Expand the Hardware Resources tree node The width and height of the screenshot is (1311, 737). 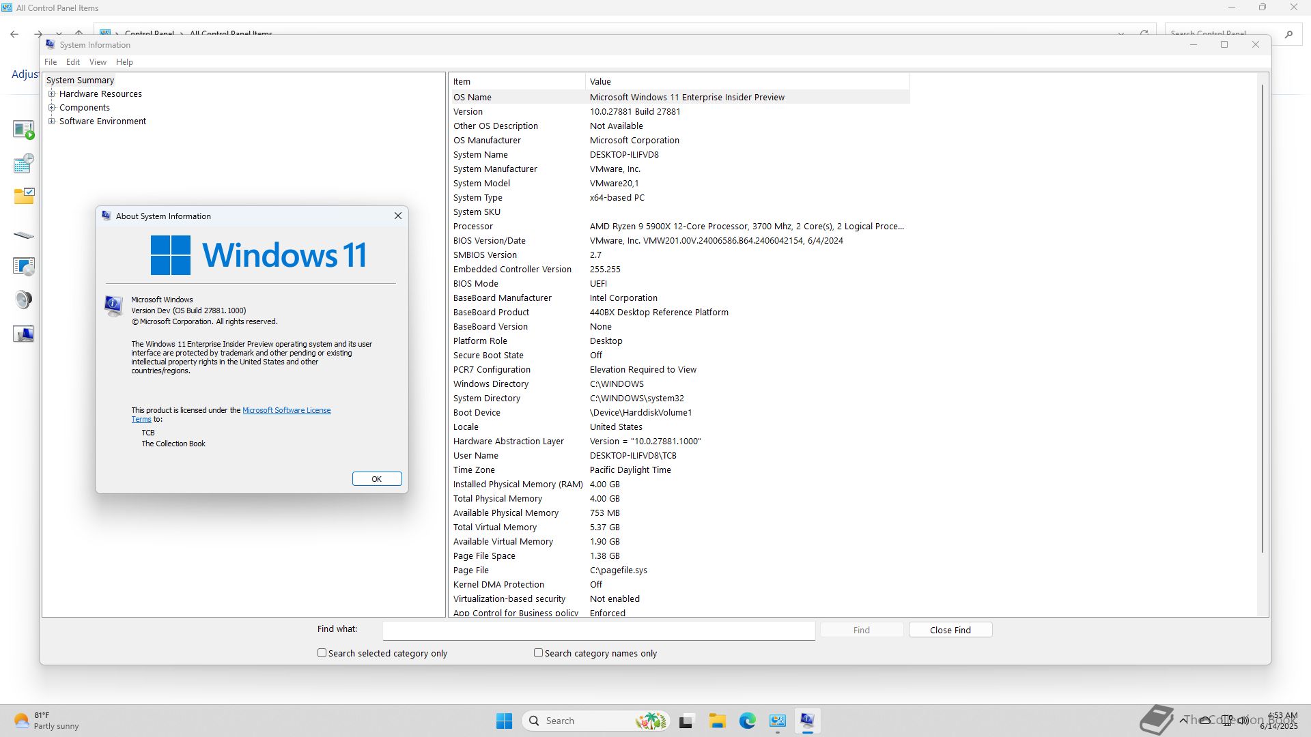coord(52,94)
